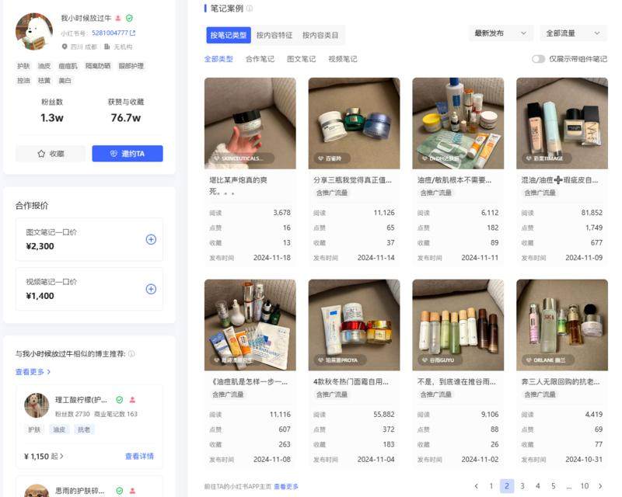Switch to the 按内容类目 tab
The height and width of the screenshot is (497, 622).
[320, 35]
